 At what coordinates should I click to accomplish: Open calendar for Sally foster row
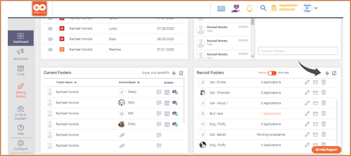[x=167, y=103]
